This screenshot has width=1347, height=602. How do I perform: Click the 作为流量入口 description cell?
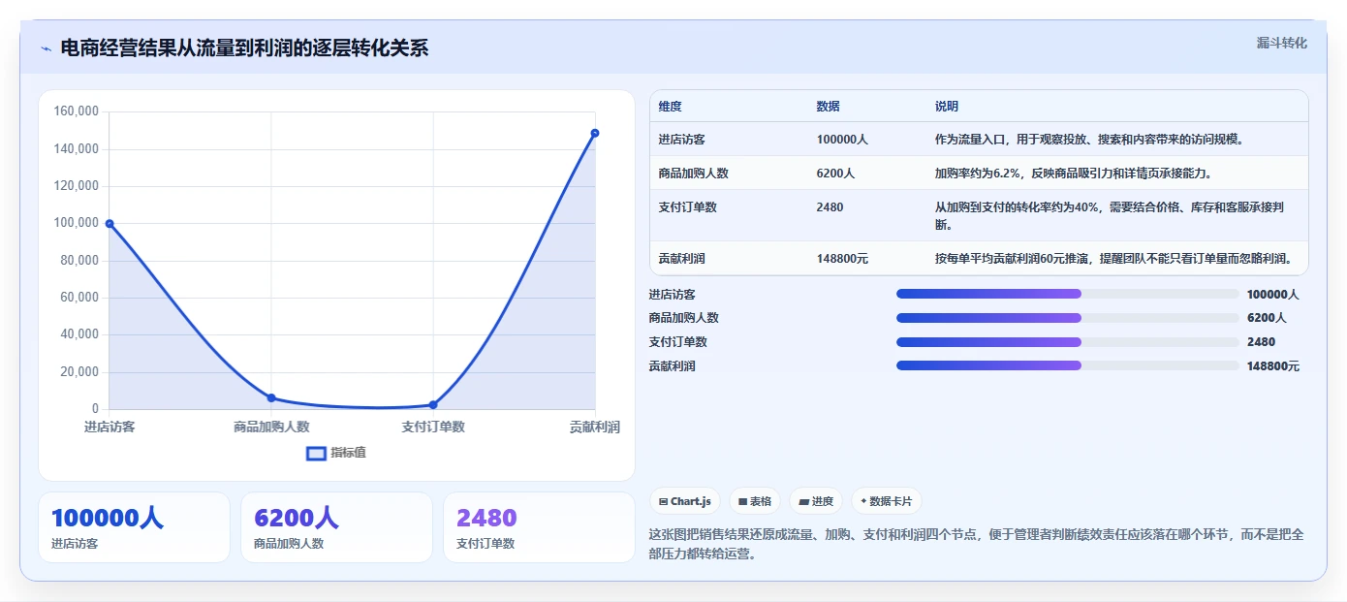(x=1117, y=140)
